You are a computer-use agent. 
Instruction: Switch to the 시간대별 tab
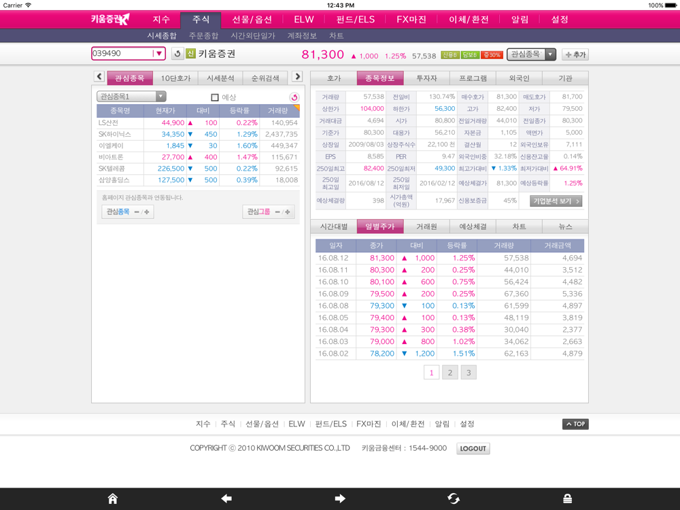[334, 226]
